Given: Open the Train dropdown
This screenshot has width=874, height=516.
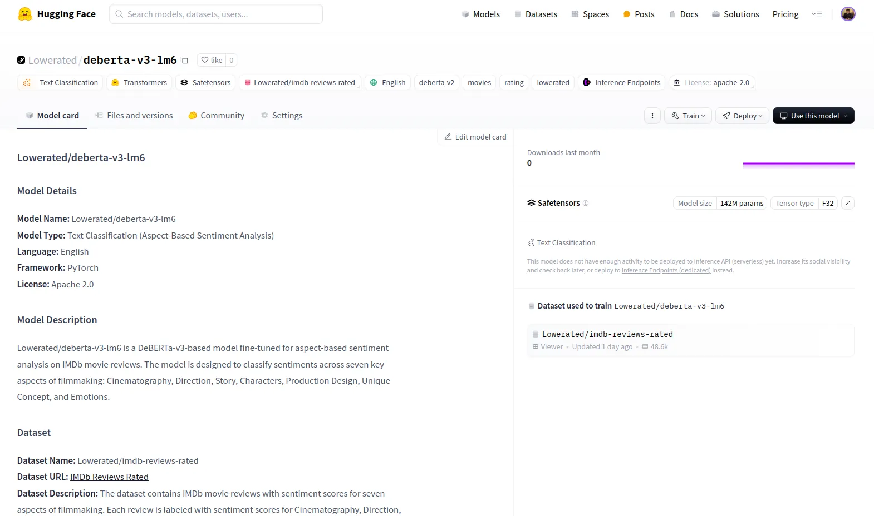Looking at the screenshot, I should point(688,116).
